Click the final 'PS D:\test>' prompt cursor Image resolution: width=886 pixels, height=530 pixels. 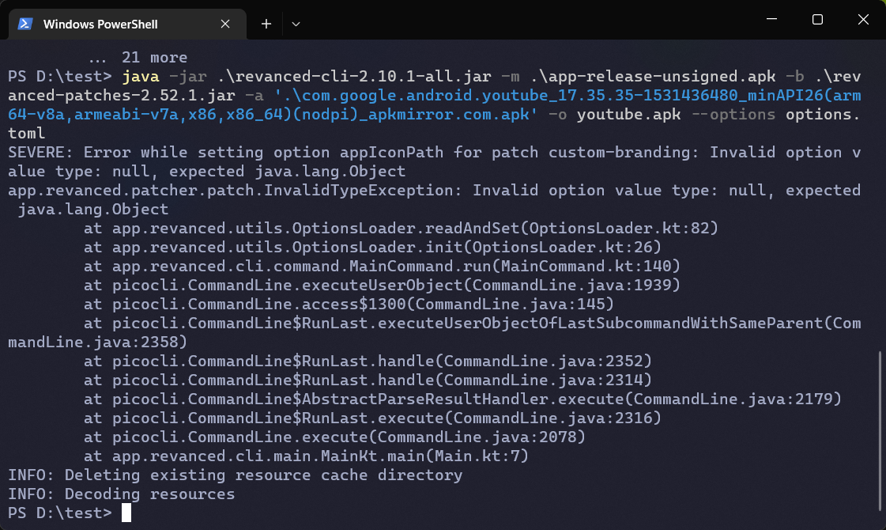click(x=126, y=513)
